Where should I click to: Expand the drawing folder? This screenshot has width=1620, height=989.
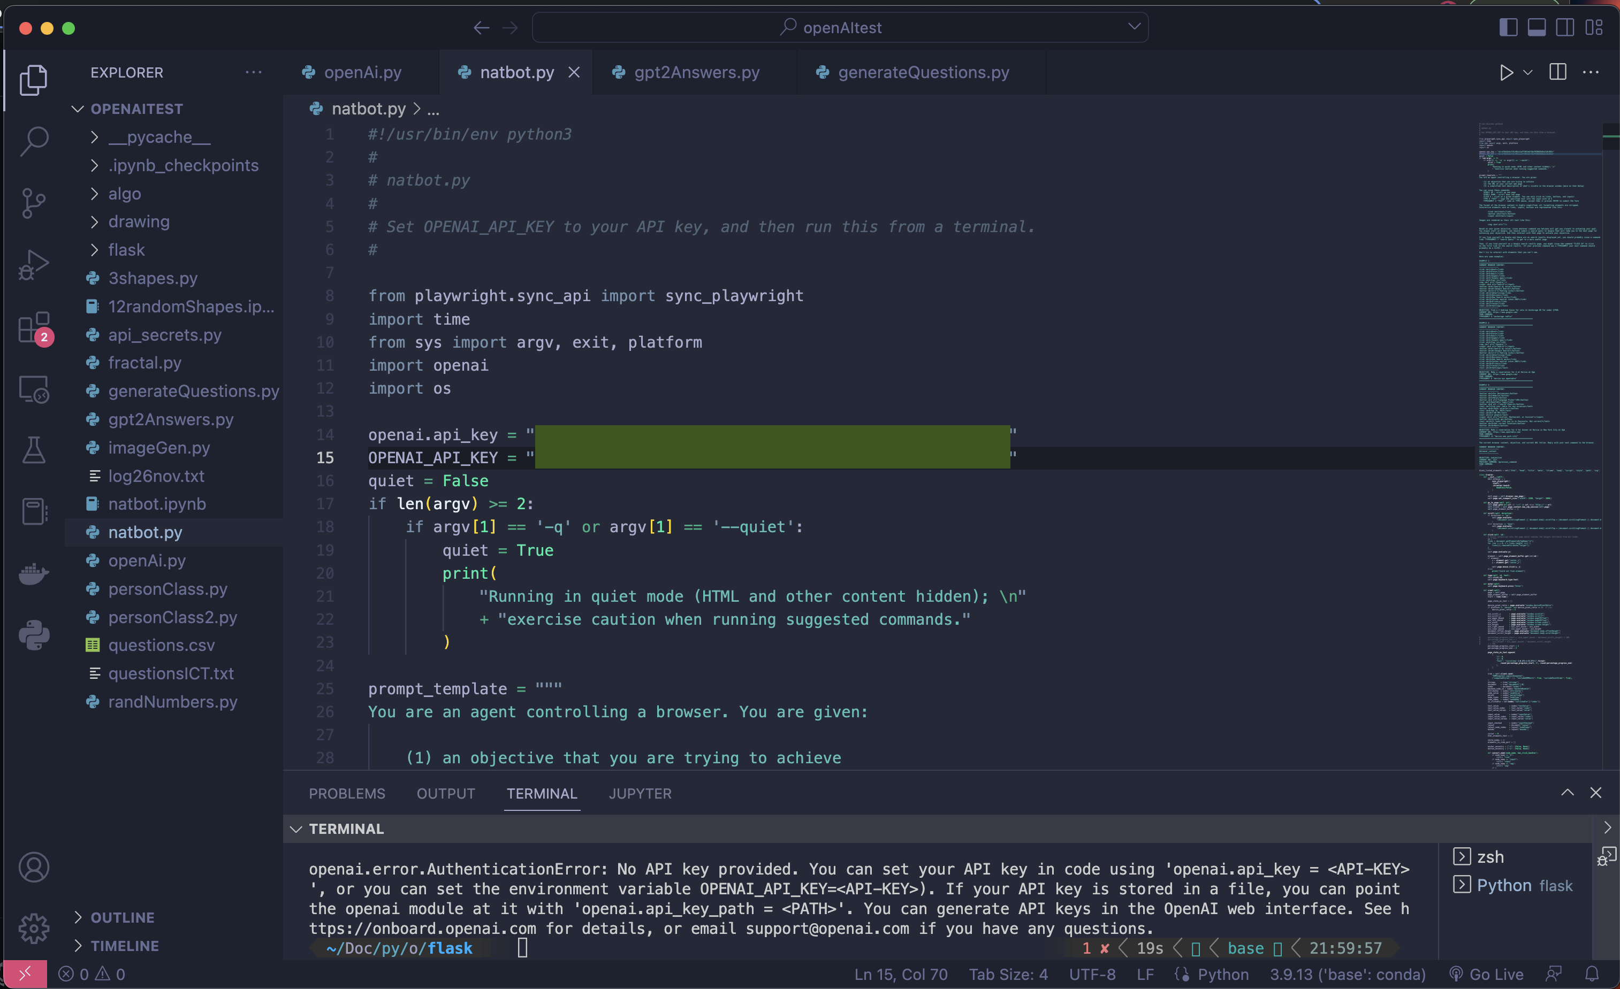point(174,221)
